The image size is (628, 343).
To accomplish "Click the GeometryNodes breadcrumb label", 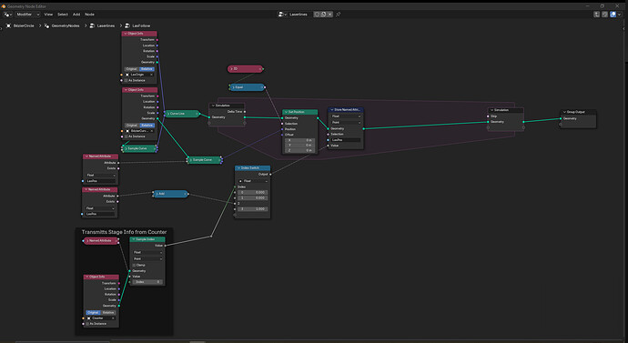I will [66, 25].
